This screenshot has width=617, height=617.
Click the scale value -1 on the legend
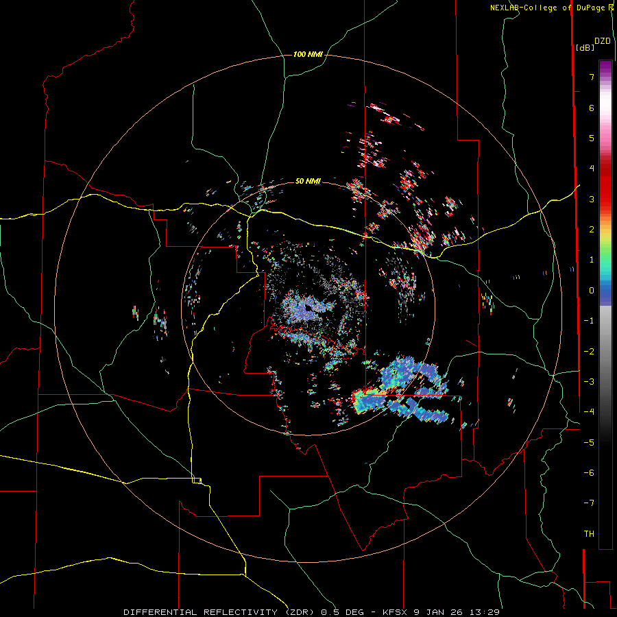(589, 321)
